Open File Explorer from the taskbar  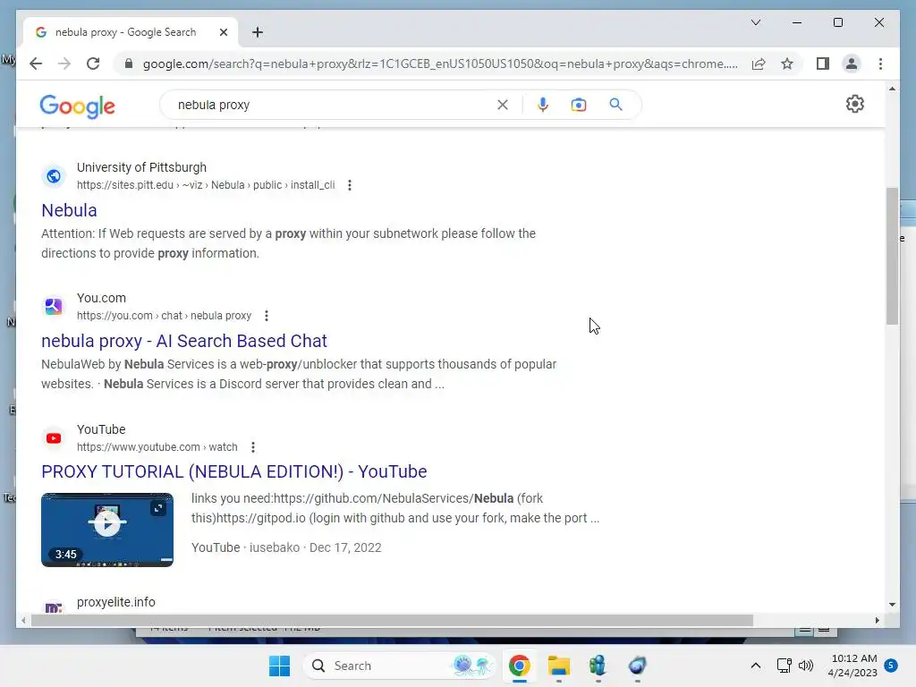click(558, 666)
